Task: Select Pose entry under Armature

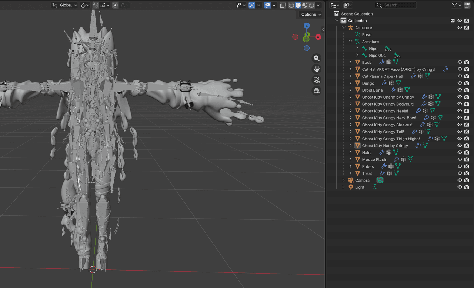Action: [x=367, y=35]
